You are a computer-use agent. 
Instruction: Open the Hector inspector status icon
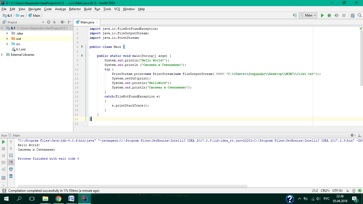(x=354, y=191)
